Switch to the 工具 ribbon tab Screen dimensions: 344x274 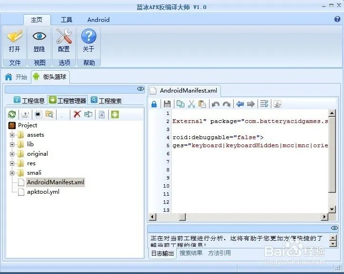67,20
